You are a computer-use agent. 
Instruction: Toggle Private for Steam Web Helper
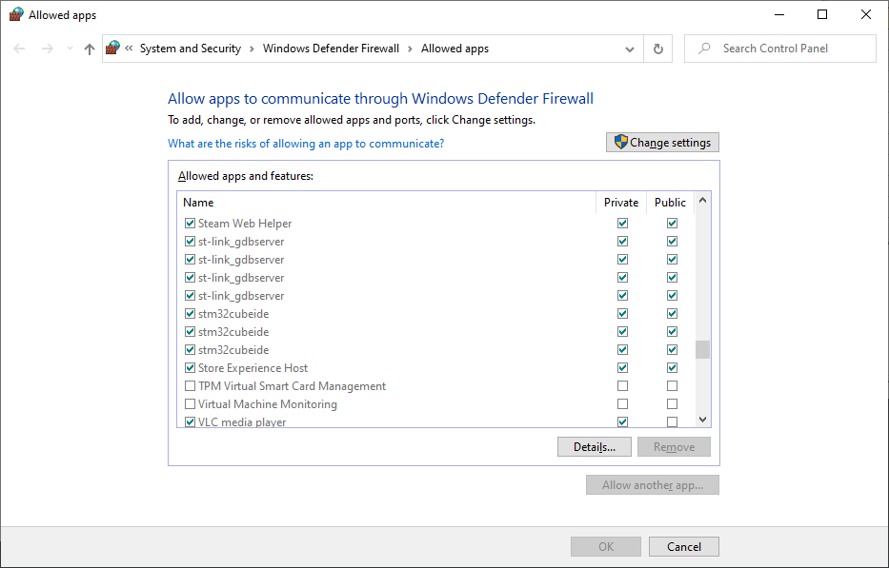[x=622, y=224]
